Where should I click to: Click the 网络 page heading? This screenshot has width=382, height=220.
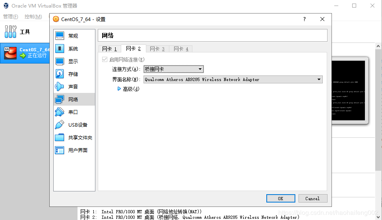coord(108,35)
